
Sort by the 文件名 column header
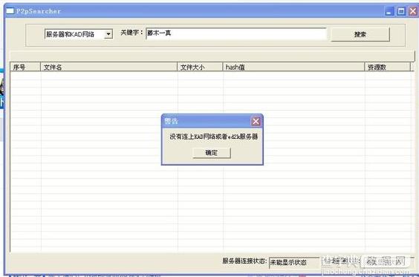point(108,67)
